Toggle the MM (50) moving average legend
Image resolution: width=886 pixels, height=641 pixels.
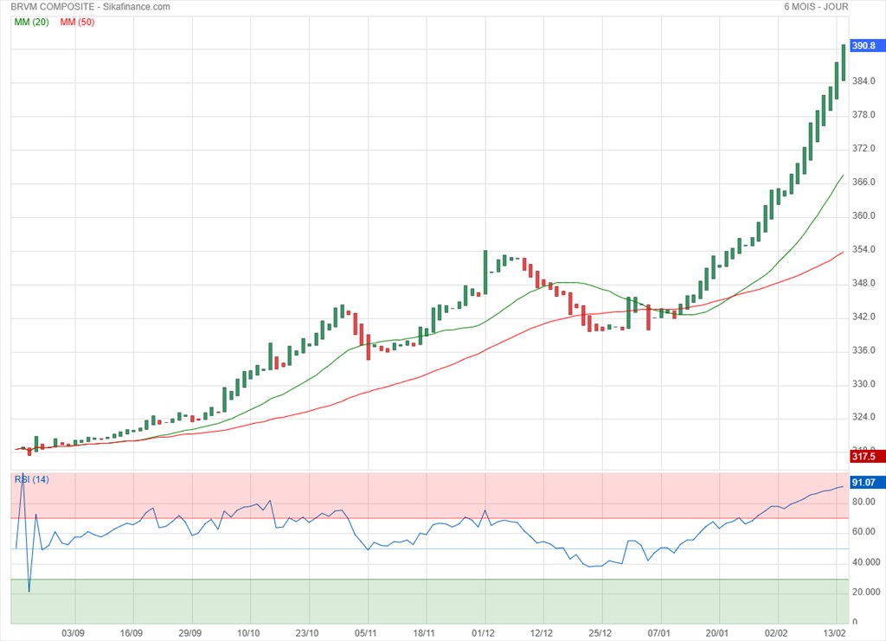point(77,22)
